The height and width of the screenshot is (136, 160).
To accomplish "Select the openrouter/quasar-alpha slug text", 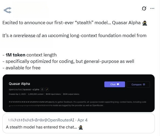I will point(24,90).
